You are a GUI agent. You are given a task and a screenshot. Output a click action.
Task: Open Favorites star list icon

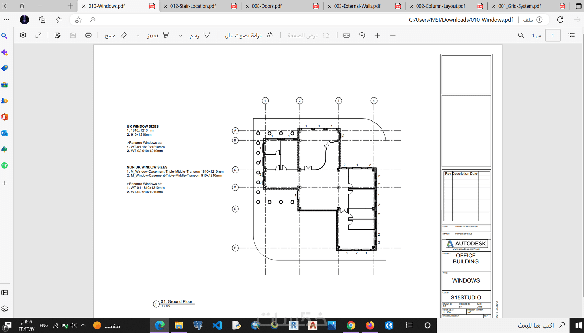coord(59,20)
